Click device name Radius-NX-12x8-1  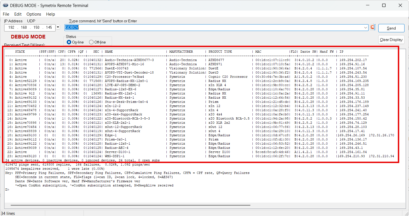[121, 93]
